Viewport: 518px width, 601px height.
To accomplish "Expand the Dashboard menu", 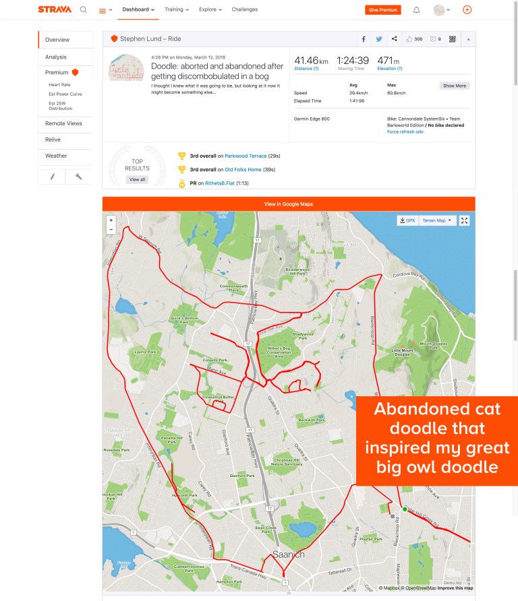I will pos(138,10).
